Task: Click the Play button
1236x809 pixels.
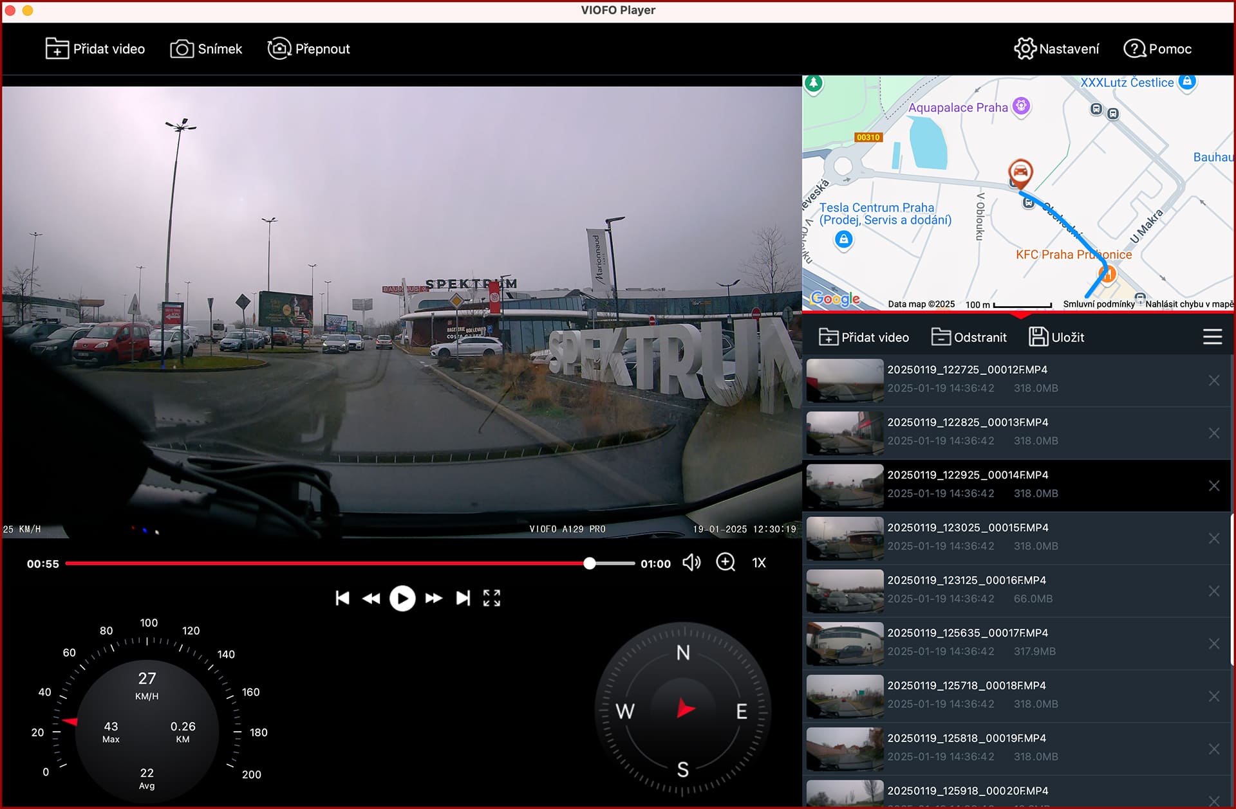Action: tap(402, 598)
